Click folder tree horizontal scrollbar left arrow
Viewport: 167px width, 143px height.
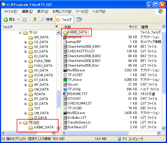3,133
